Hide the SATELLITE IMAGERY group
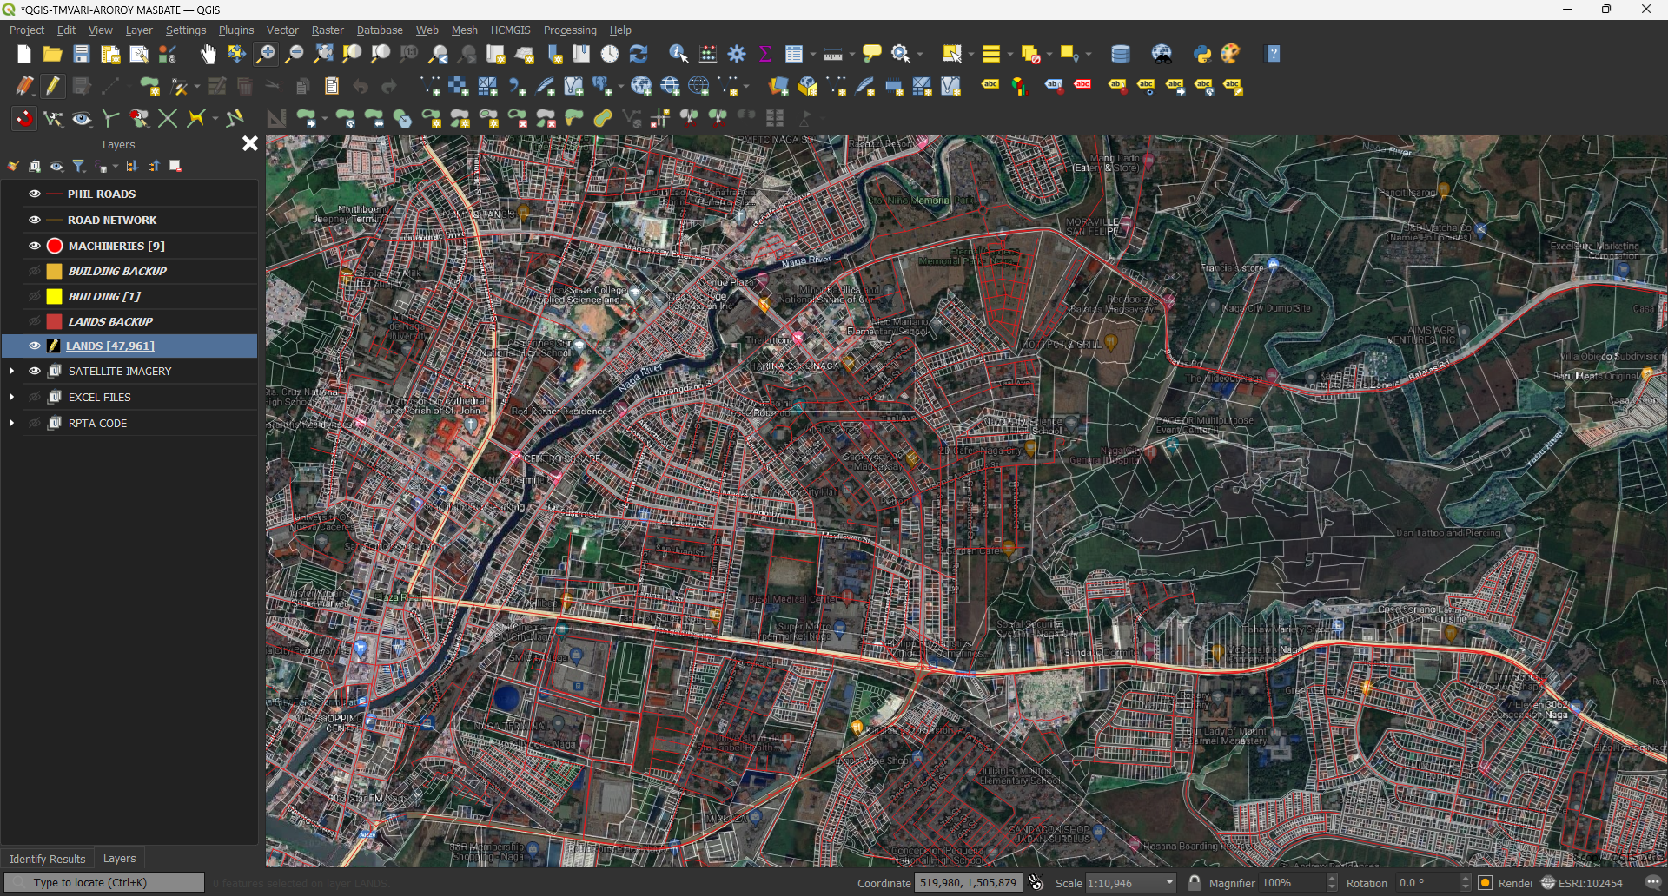 tap(35, 371)
